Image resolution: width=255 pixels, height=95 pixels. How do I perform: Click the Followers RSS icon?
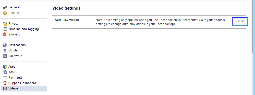point(5,56)
